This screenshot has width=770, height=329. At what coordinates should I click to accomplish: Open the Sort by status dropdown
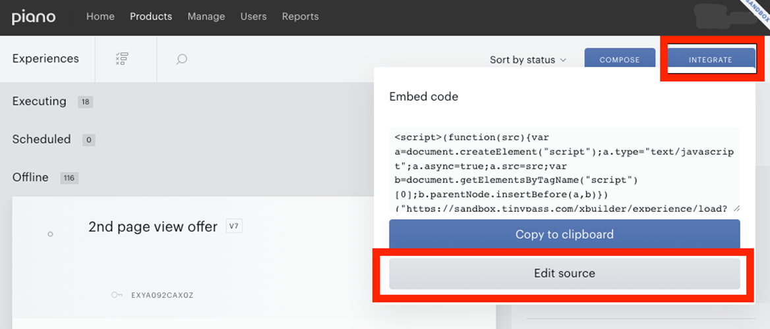[528, 60]
